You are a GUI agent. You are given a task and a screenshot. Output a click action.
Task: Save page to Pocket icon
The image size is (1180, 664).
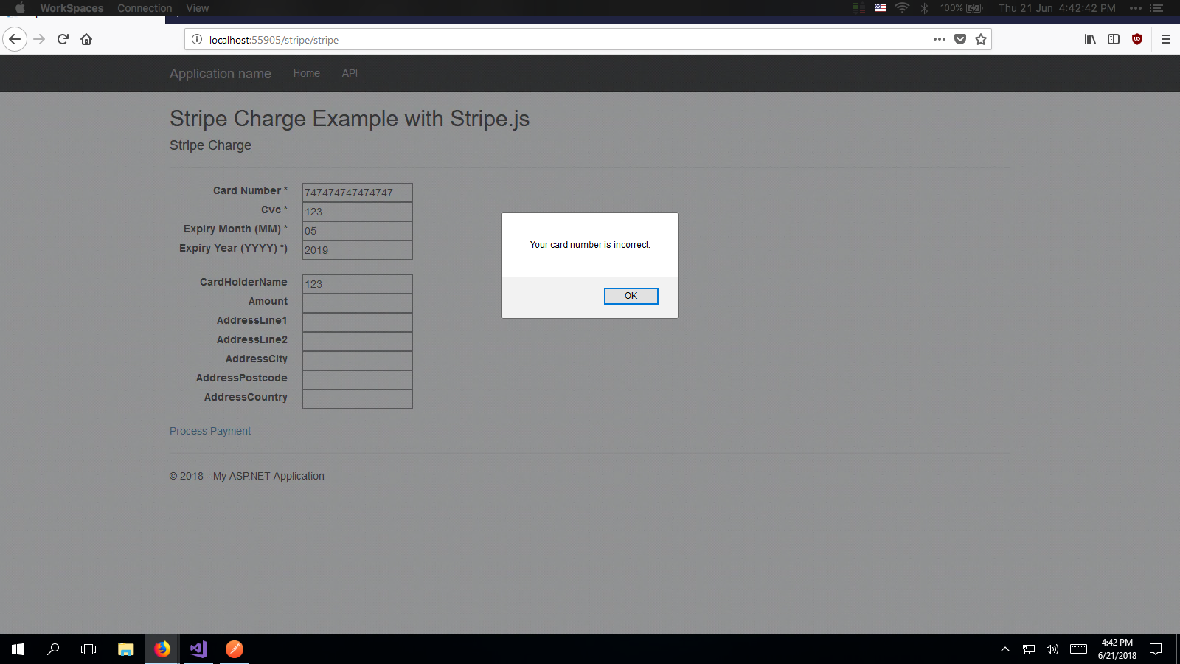(x=960, y=39)
